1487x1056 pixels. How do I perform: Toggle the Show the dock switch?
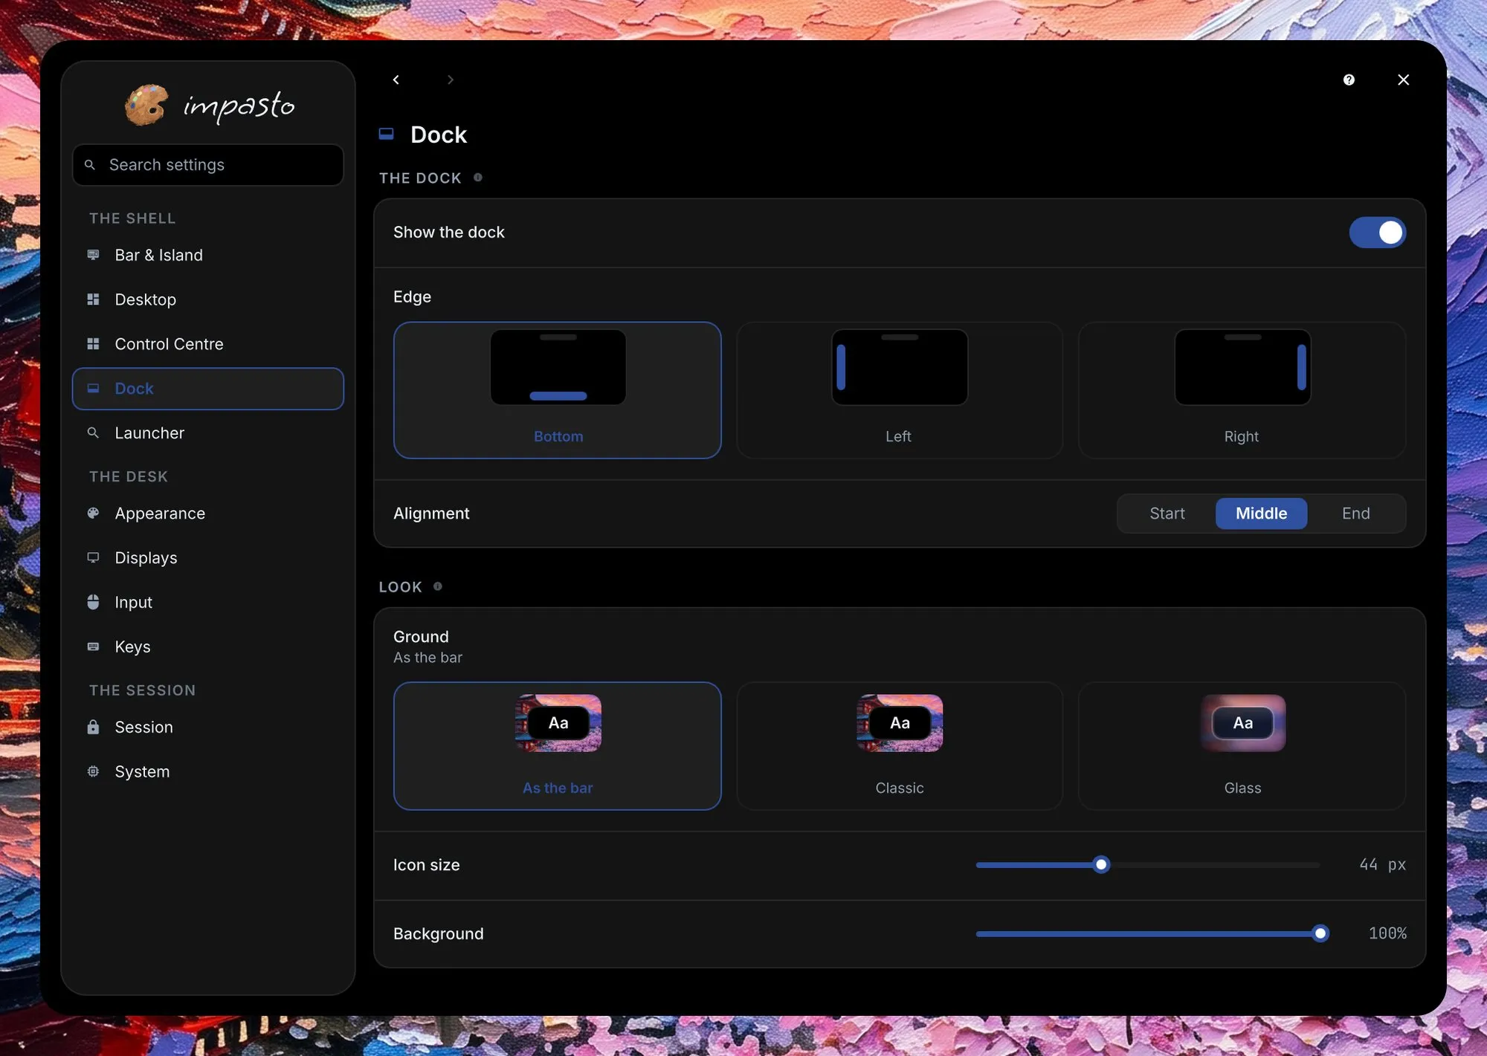click(x=1377, y=233)
